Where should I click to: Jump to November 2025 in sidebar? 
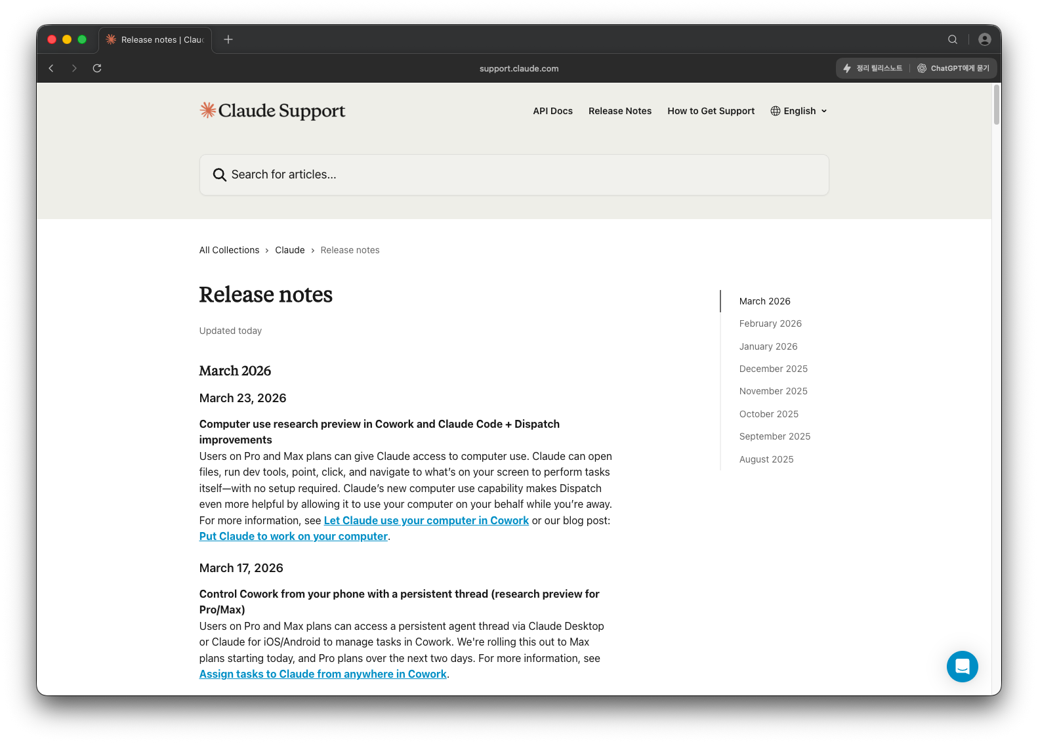coord(774,391)
